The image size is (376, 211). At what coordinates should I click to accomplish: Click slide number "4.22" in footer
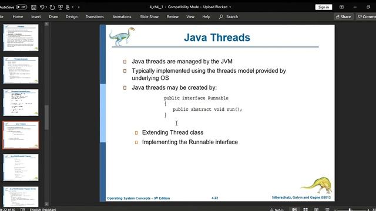pyautogui.click(x=214, y=198)
